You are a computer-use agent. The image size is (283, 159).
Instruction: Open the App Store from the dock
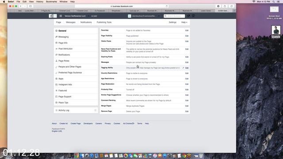point(164,155)
